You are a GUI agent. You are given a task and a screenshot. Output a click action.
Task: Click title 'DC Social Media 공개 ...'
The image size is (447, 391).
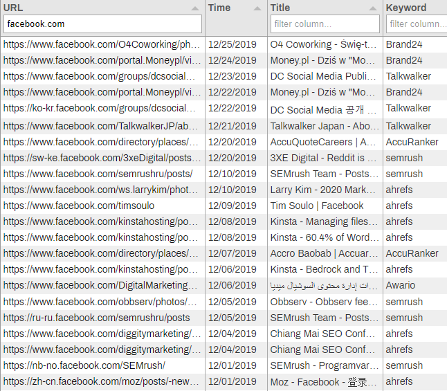(x=323, y=110)
